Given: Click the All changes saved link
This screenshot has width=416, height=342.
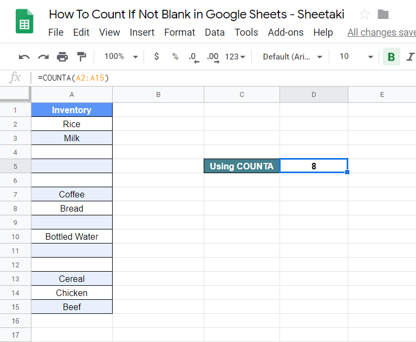Looking at the screenshot, I should [381, 32].
